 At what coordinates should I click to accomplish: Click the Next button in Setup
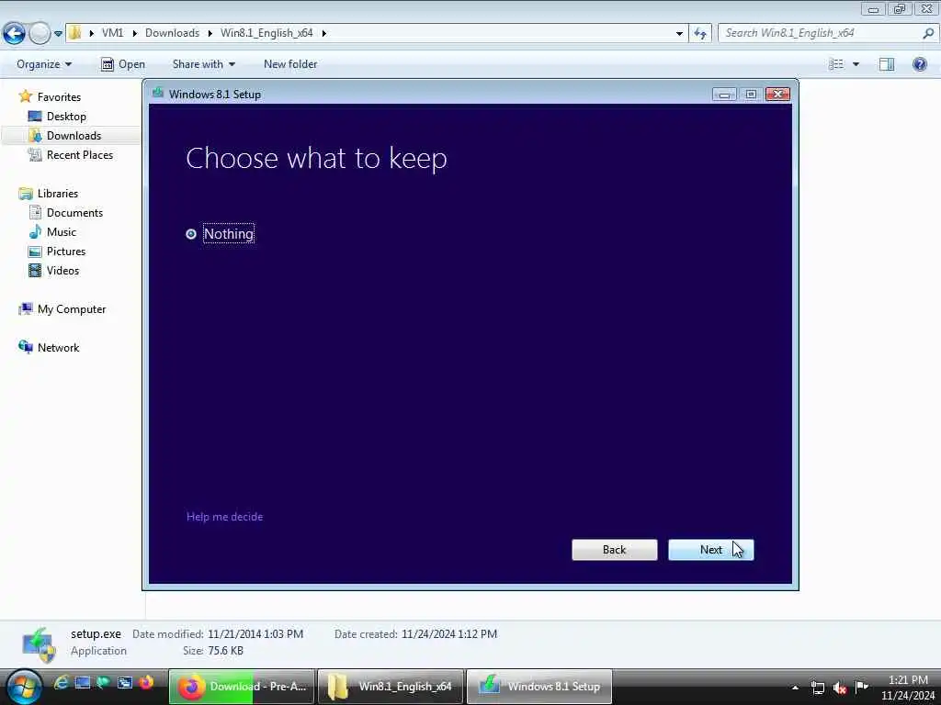click(710, 550)
